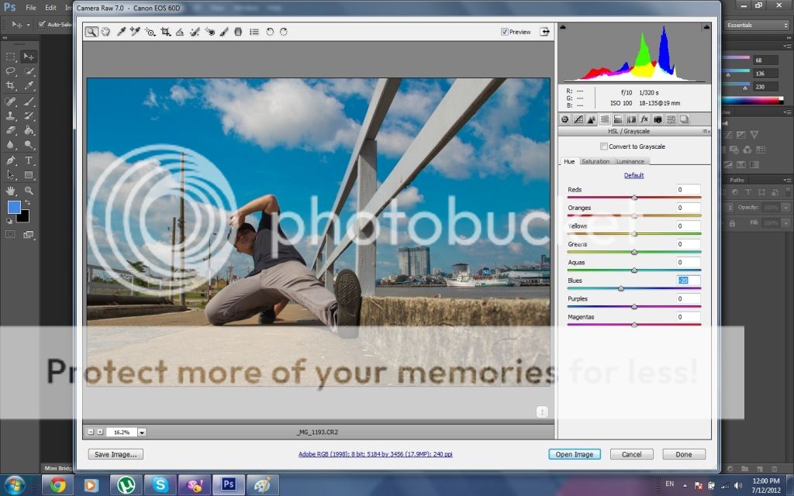This screenshot has width=794, height=496.
Task: Open Skype from the taskbar
Action: 160,485
